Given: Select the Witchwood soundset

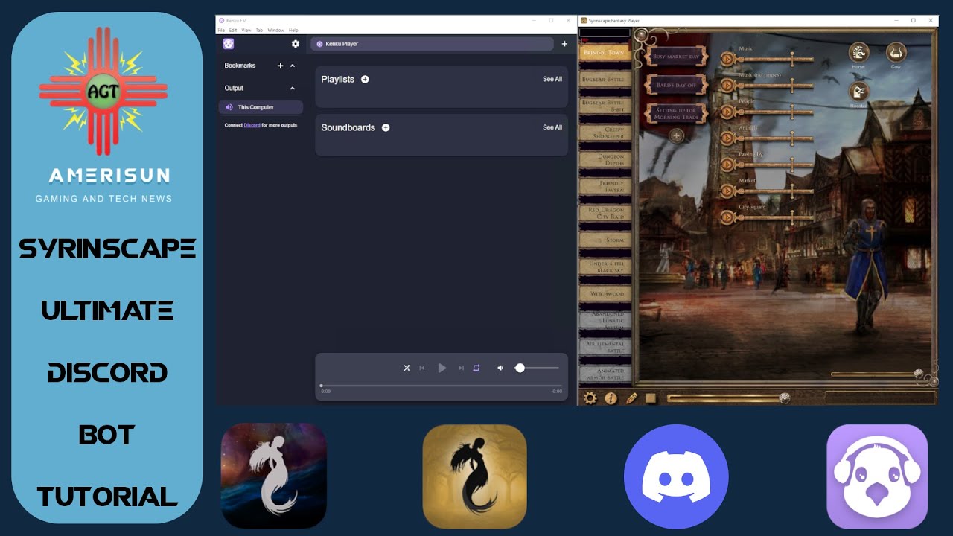Looking at the screenshot, I should tap(605, 294).
